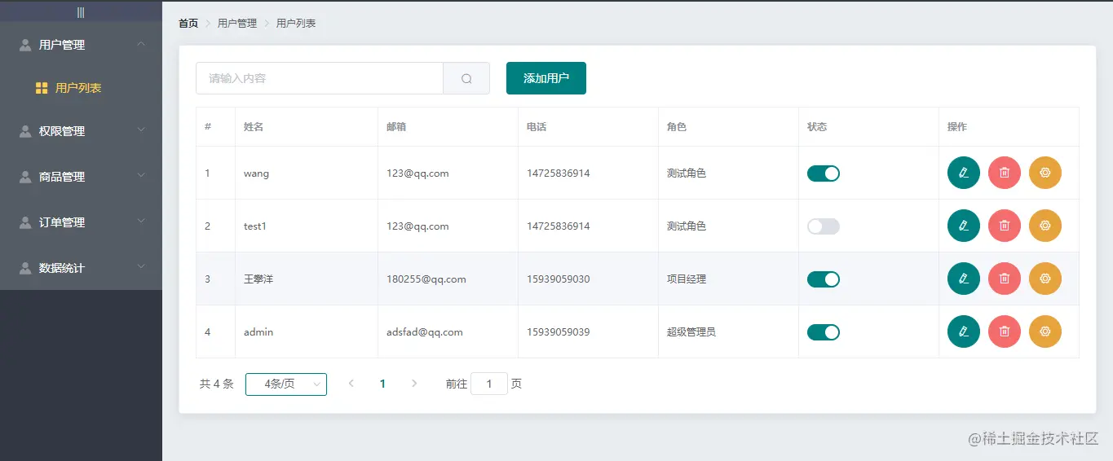Collapse sidebar using the ||| handle
Viewport: 1113px width, 461px height.
point(81,12)
